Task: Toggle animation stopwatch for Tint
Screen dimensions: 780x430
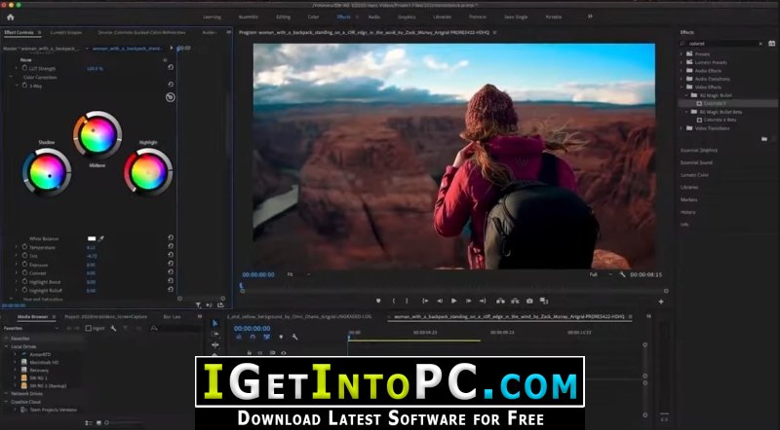Action: [24, 256]
